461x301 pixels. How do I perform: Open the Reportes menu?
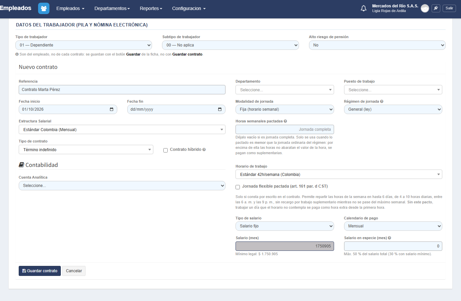coord(151,8)
